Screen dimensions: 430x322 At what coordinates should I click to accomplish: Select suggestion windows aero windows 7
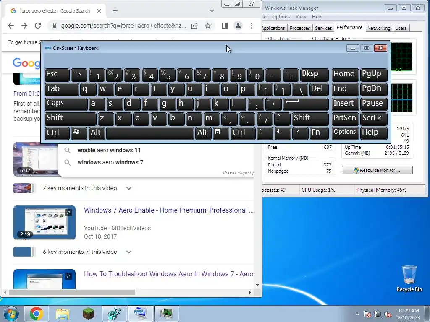pos(110,162)
